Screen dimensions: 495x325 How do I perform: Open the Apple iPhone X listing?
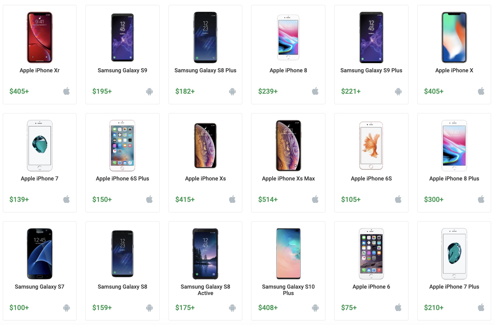pyautogui.click(x=454, y=70)
